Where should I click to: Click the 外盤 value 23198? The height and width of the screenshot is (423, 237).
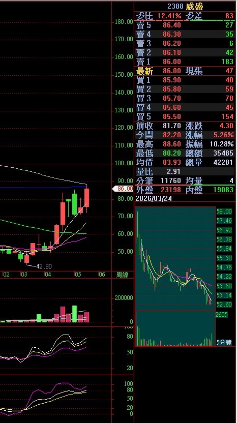click(x=171, y=190)
